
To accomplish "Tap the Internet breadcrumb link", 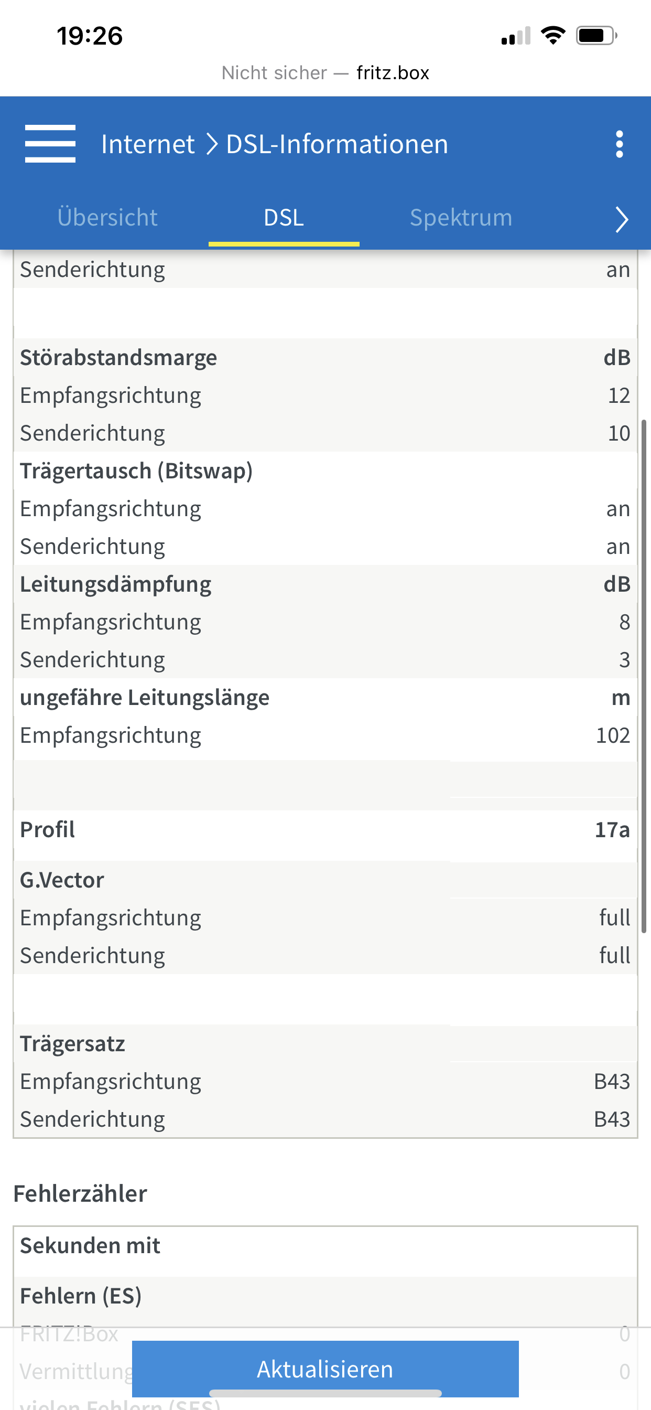I will (148, 144).
